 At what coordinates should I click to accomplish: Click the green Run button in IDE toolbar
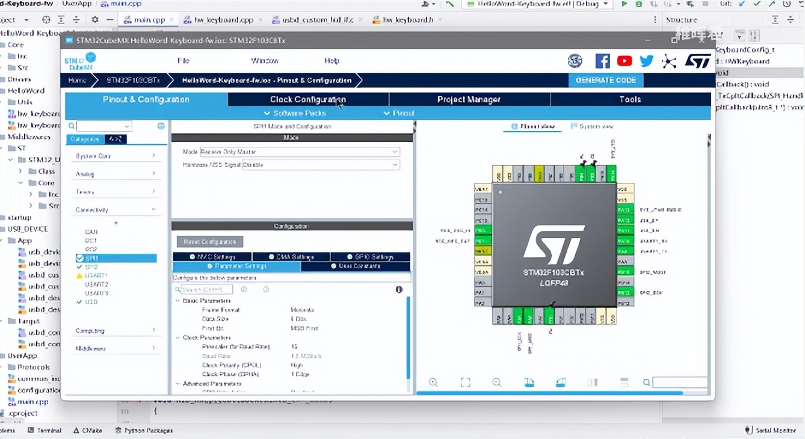point(624,4)
